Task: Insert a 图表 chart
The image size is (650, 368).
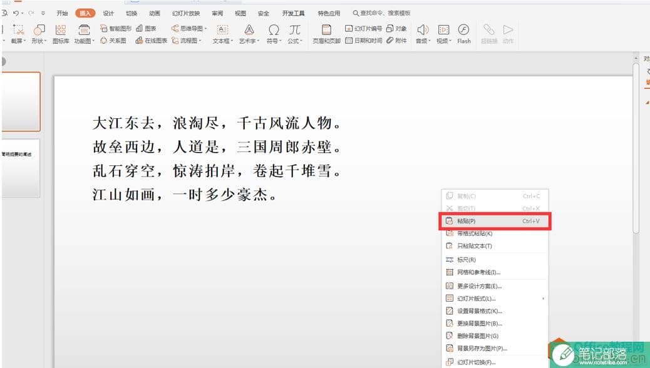Action: tap(146, 29)
